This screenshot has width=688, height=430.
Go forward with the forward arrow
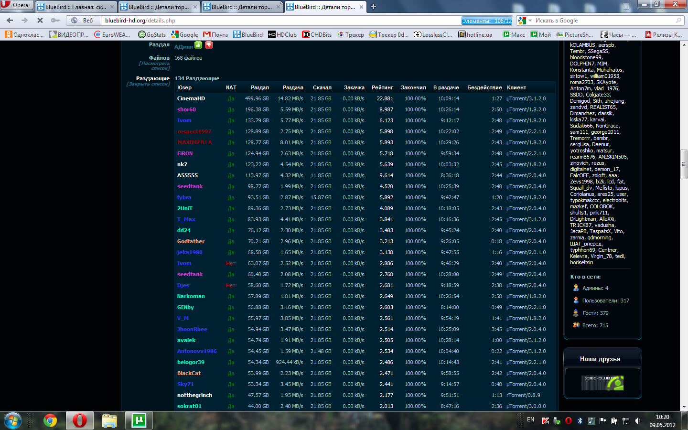tap(25, 21)
